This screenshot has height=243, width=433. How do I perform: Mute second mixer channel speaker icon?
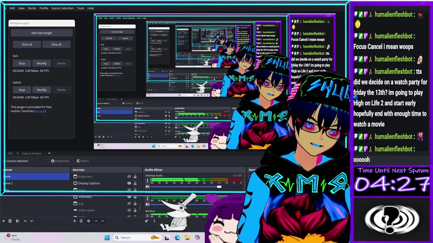pyautogui.click(x=147, y=204)
